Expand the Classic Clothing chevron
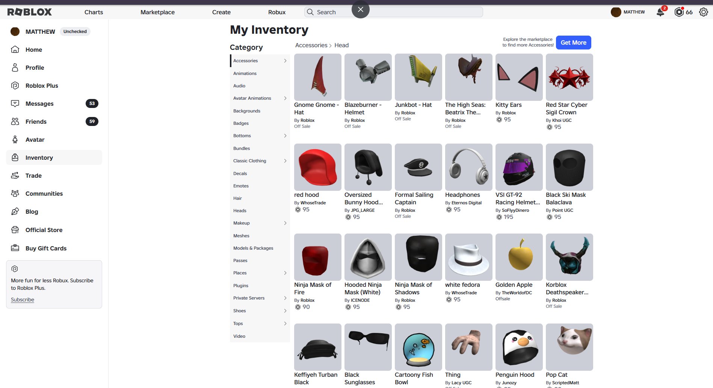This screenshot has width=713, height=388. 285,161
